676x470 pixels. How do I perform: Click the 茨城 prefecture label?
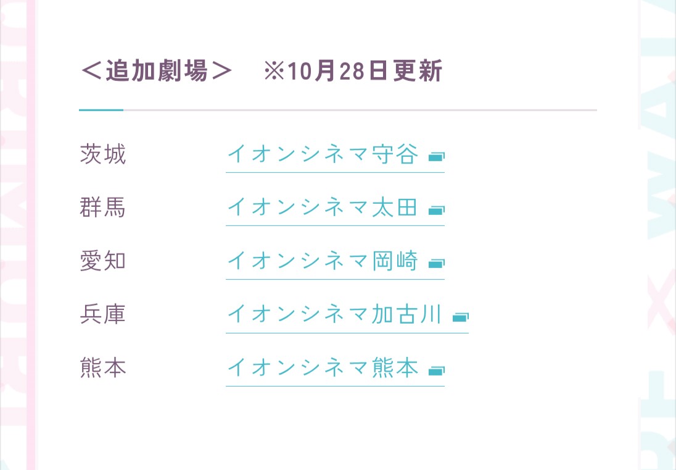coord(103,154)
